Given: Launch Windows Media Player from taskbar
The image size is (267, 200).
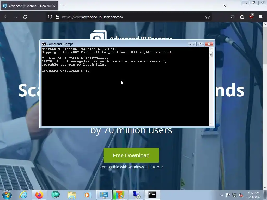Looking at the screenshot, I should pos(88,195).
